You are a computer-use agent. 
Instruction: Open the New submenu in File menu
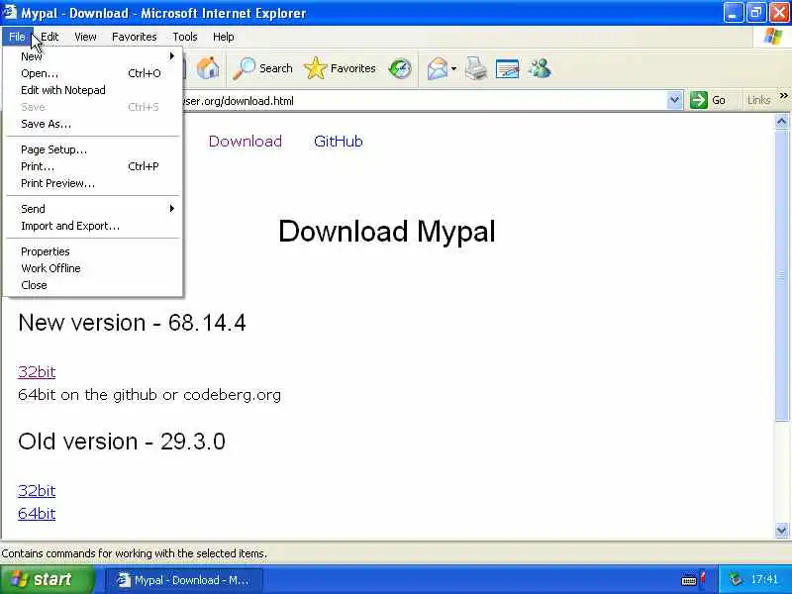[x=92, y=56]
